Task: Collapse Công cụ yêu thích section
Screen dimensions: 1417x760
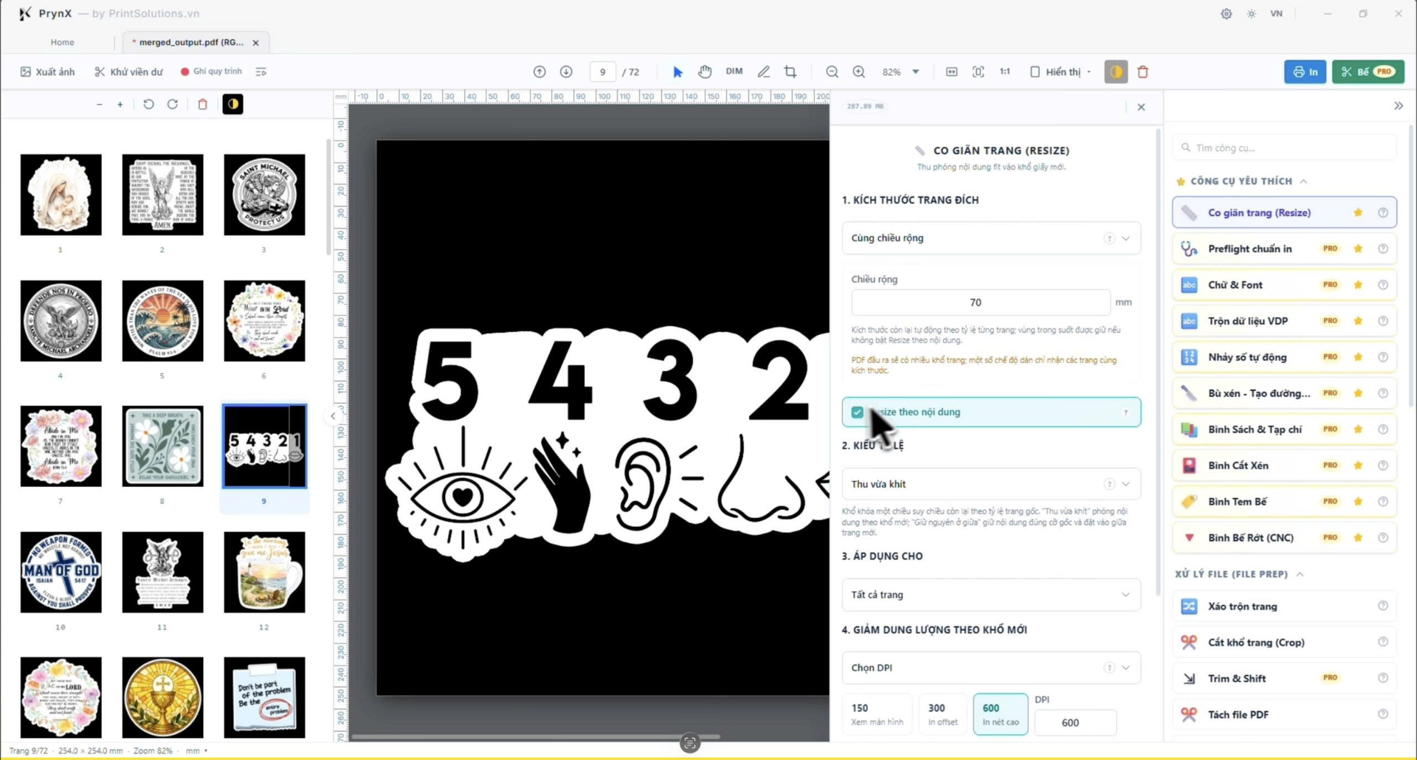Action: tap(1303, 181)
